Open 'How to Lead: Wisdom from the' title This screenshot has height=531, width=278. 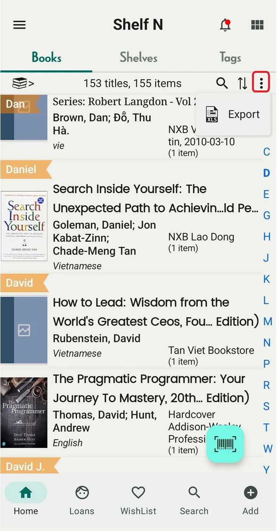[141, 302]
